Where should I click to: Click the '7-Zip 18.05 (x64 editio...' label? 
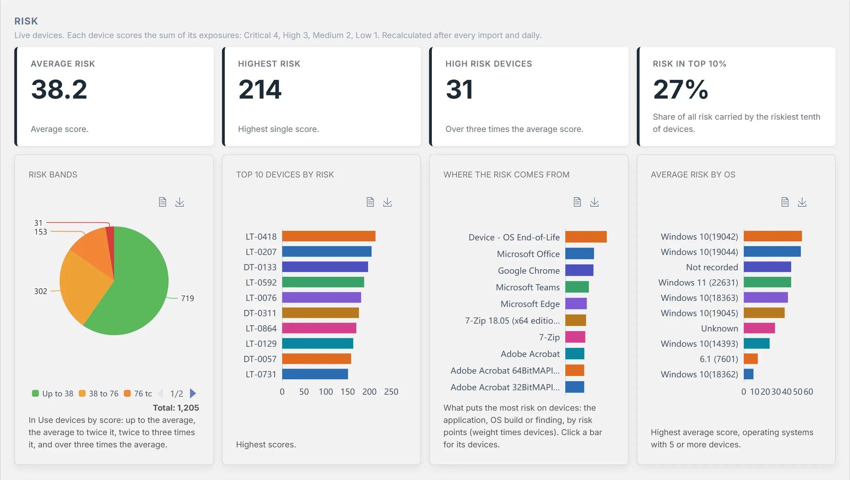[512, 321]
